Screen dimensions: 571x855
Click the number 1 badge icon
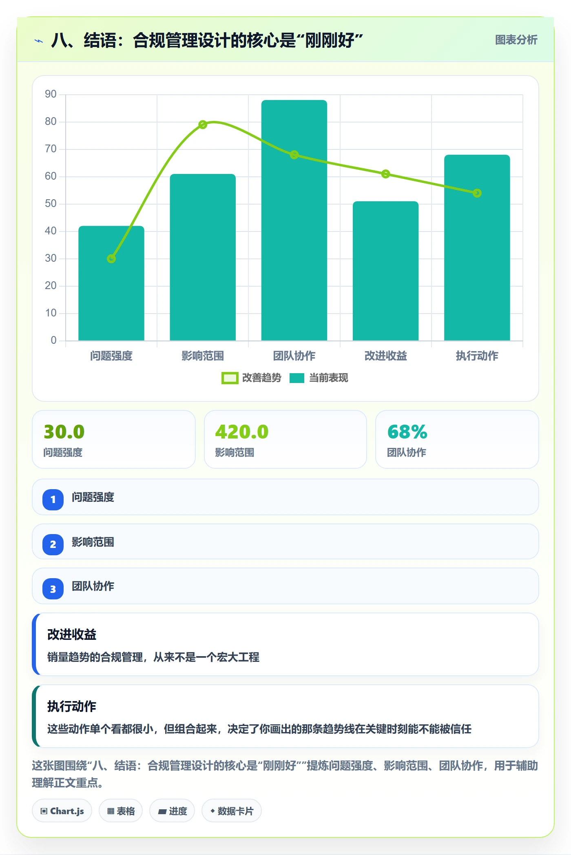coord(53,499)
